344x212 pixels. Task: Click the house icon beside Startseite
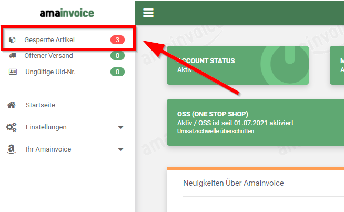(12, 105)
